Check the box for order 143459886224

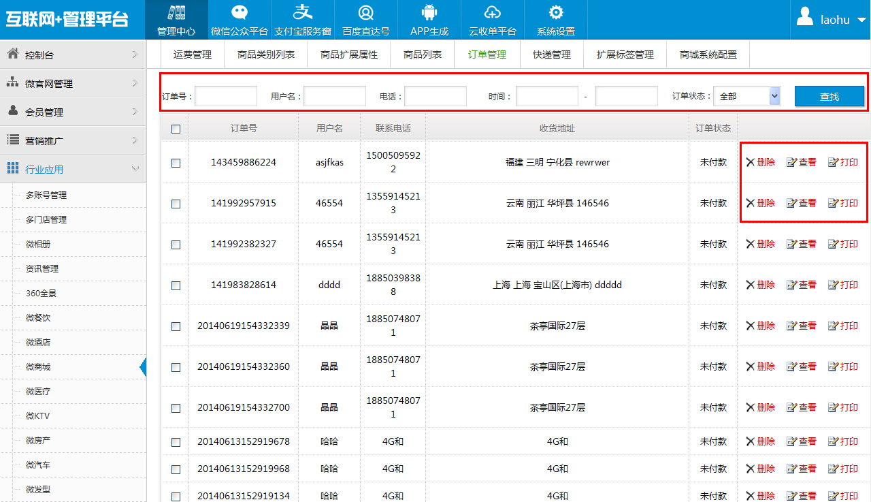click(176, 163)
